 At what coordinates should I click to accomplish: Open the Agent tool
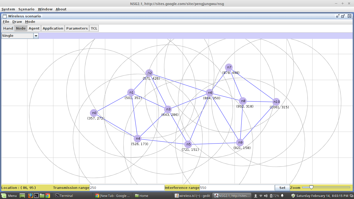(34, 28)
